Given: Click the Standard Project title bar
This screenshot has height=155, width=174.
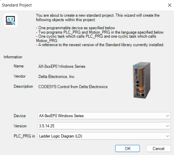Looking at the screenshot, I should click(81, 5).
